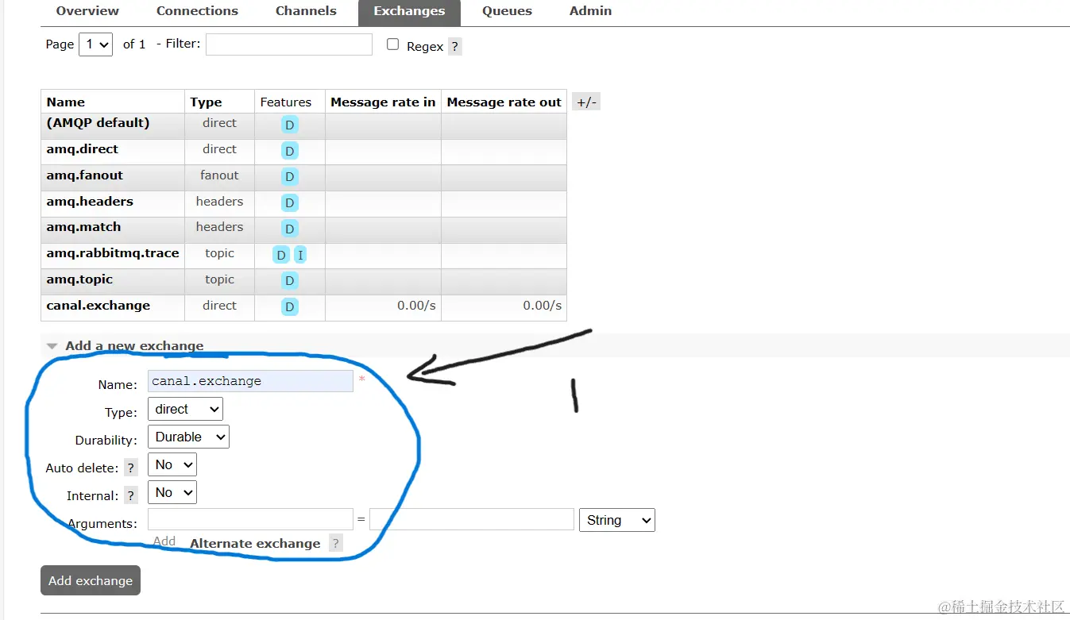Click the Filter text input field
The height and width of the screenshot is (620, 1070).
click(288, 44)
